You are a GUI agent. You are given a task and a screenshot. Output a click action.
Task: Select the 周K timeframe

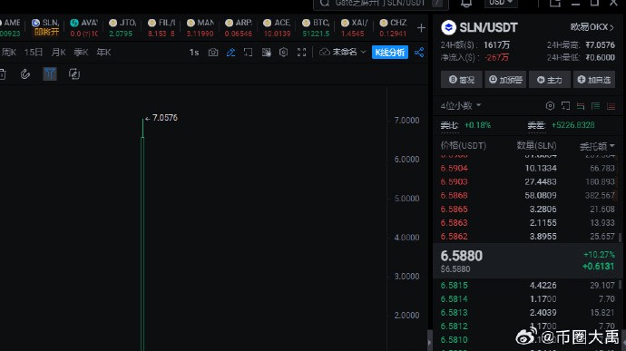click(9, 53)
